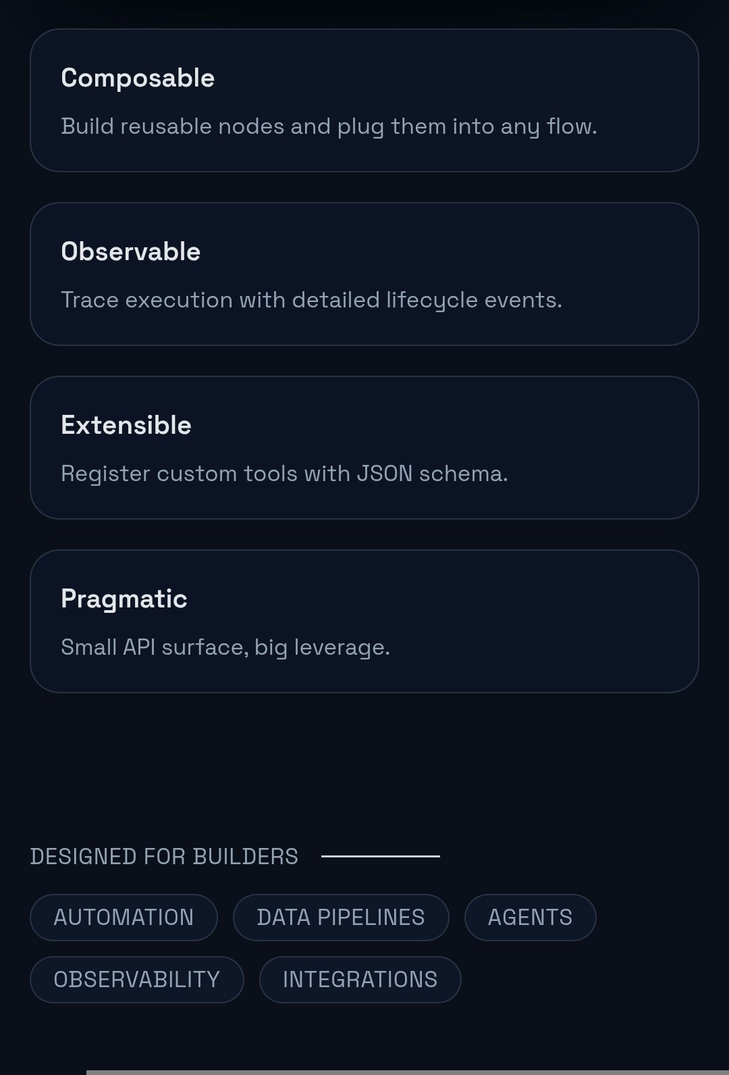Click the Observable card heading

tap(131, 251)
